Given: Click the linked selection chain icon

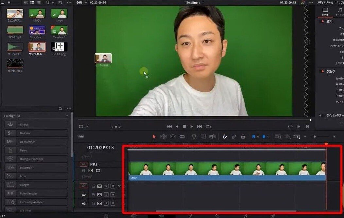Looking at the screenshot, I should (x=233, y=136).
